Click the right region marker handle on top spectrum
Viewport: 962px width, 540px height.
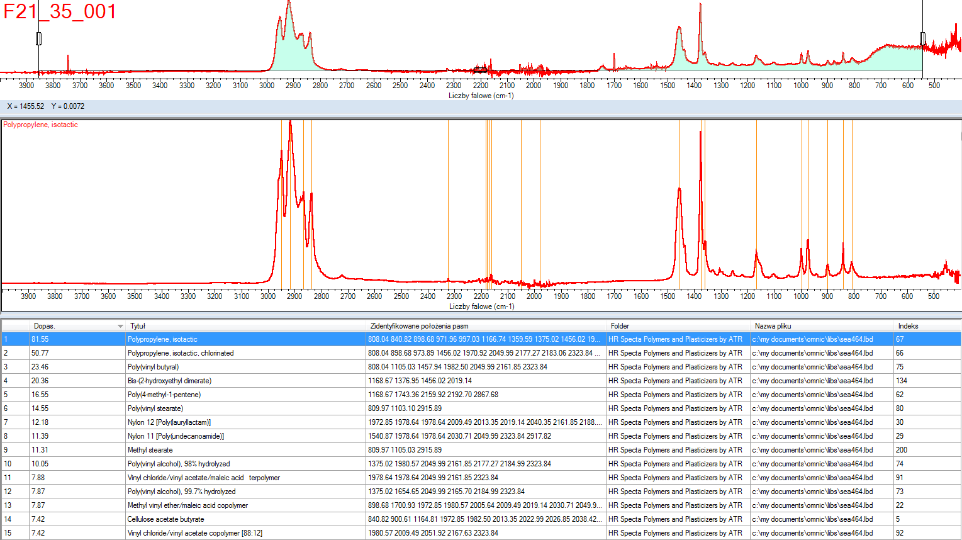922,39
